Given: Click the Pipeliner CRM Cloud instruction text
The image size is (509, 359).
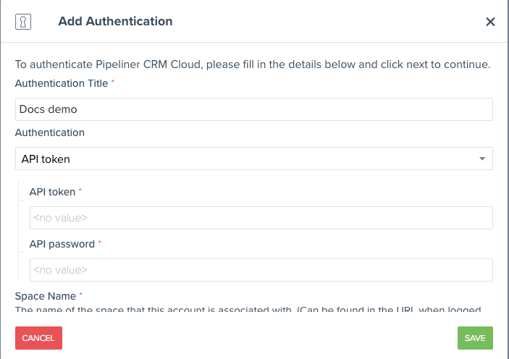Looking at the screenshot, I should (253, 64).
